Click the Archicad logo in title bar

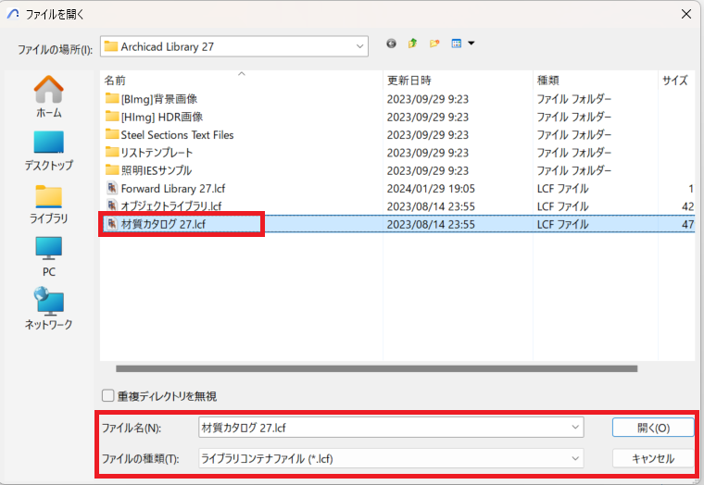[x=13, y=15]
